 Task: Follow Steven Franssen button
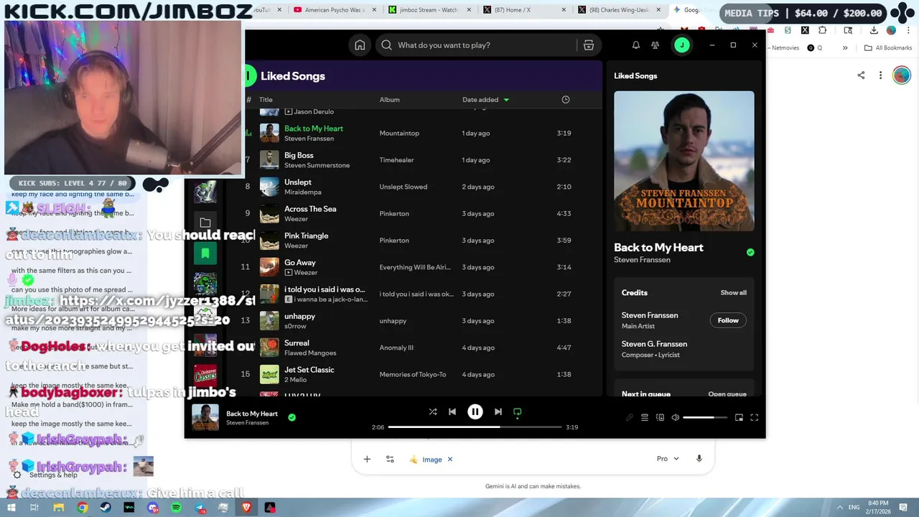(728, 320)
